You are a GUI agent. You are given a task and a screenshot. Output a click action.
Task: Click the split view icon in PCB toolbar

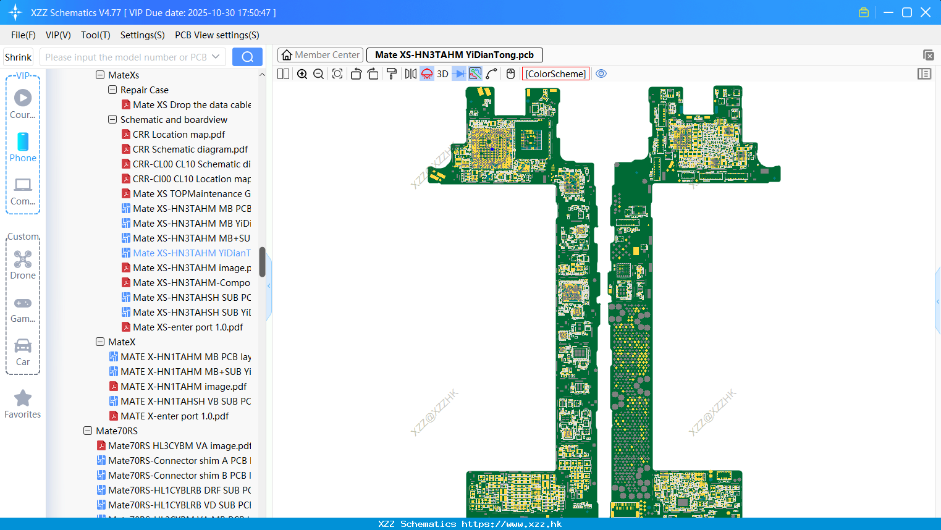tap(284, 74)
